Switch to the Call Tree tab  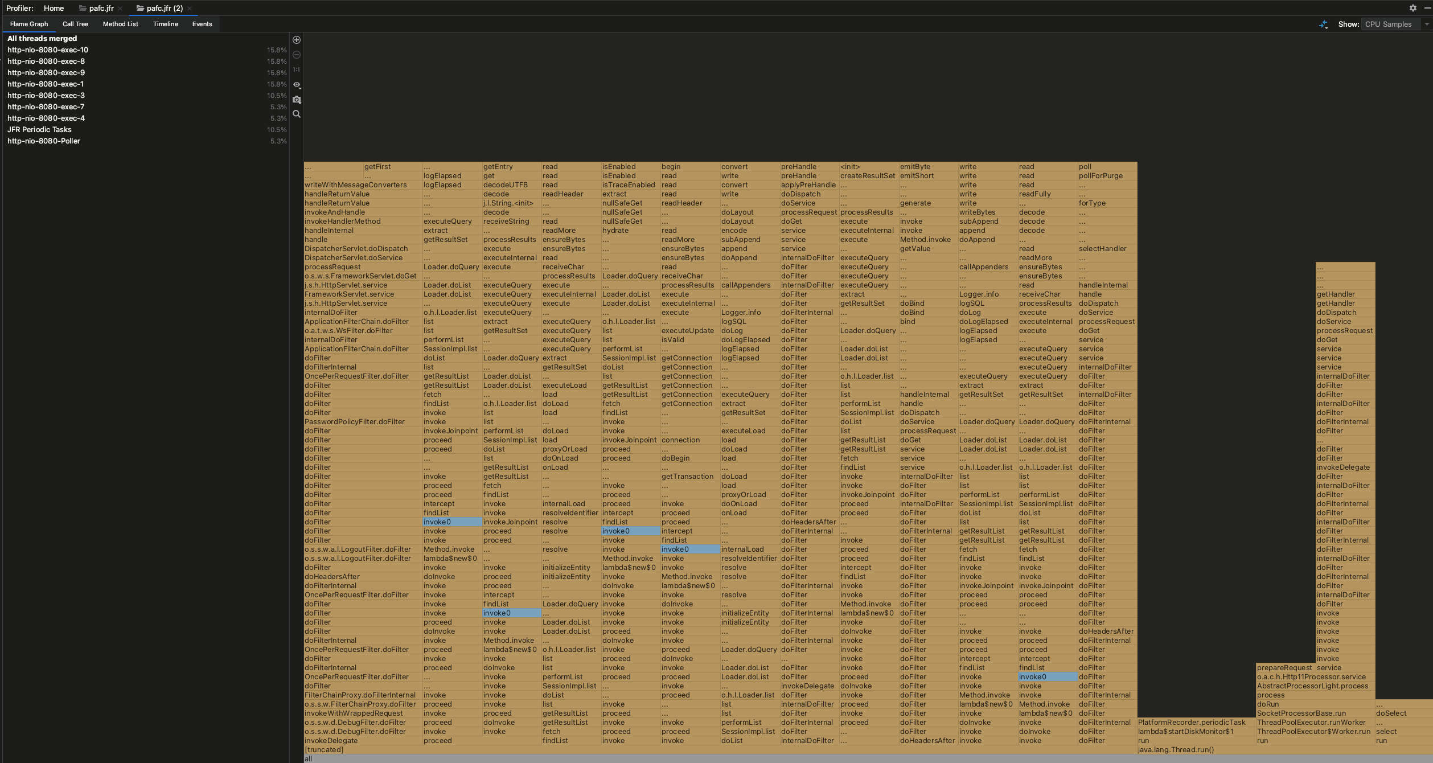(x=75, y=24)
